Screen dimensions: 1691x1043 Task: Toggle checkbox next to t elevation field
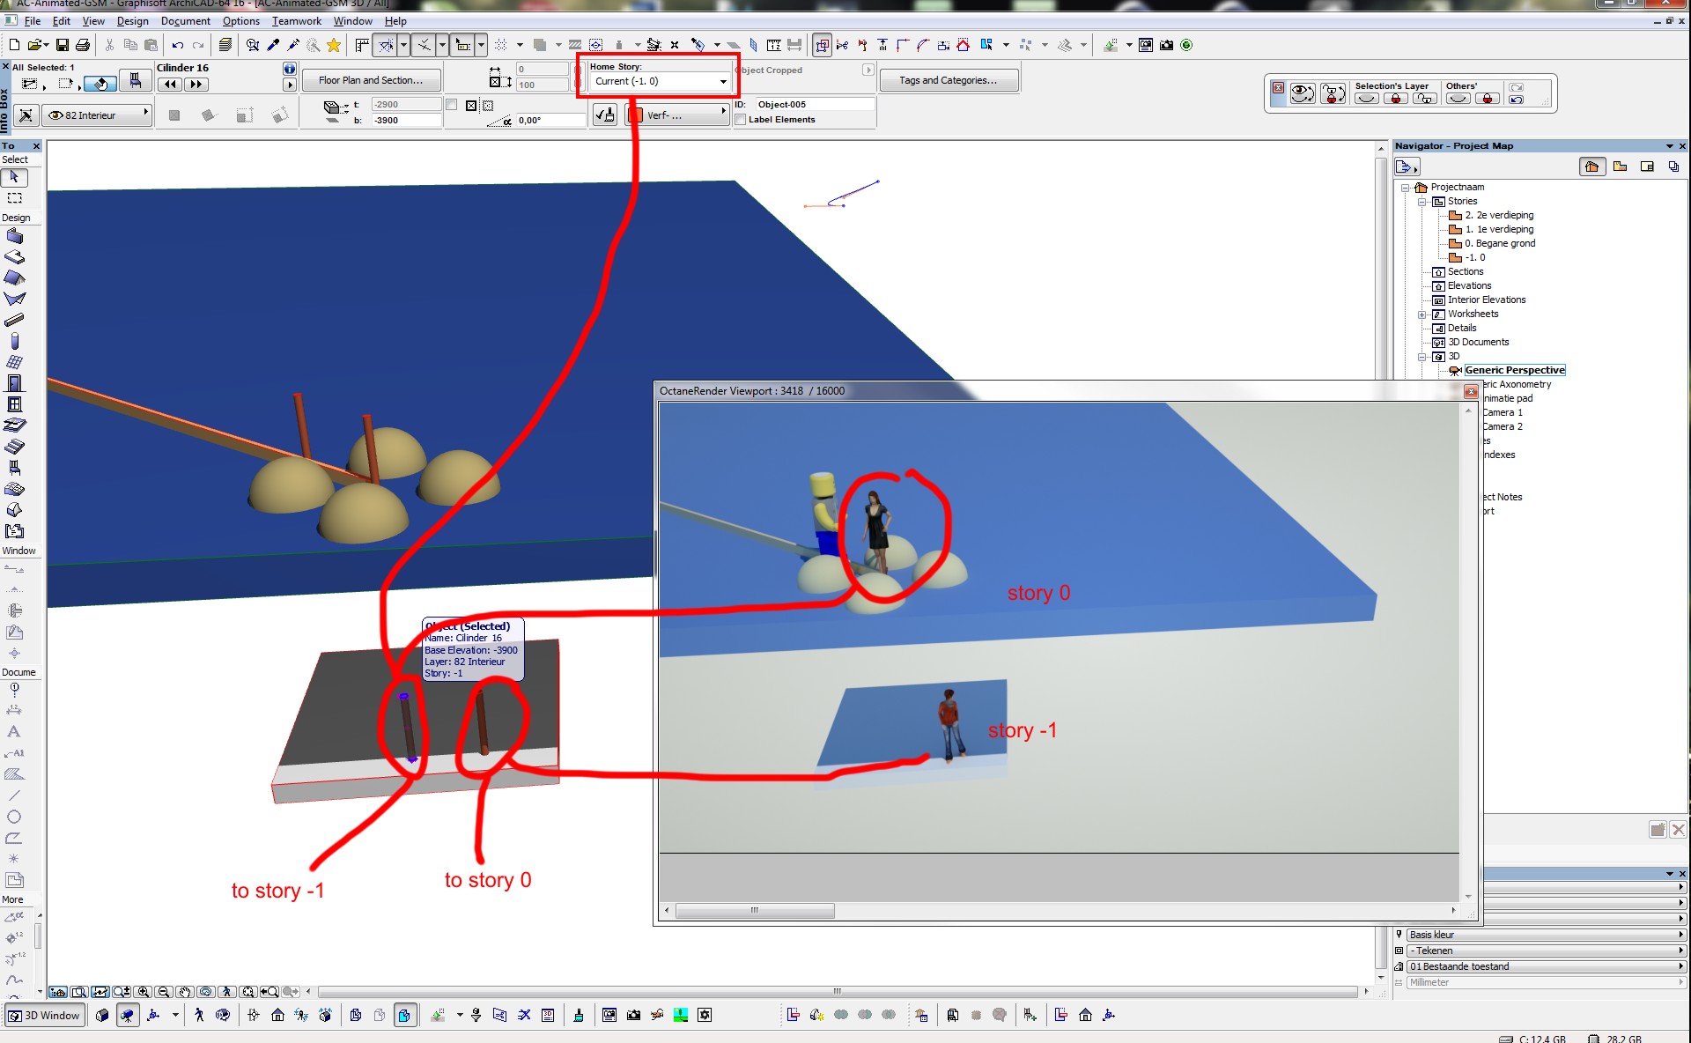[x=452, y=105]
